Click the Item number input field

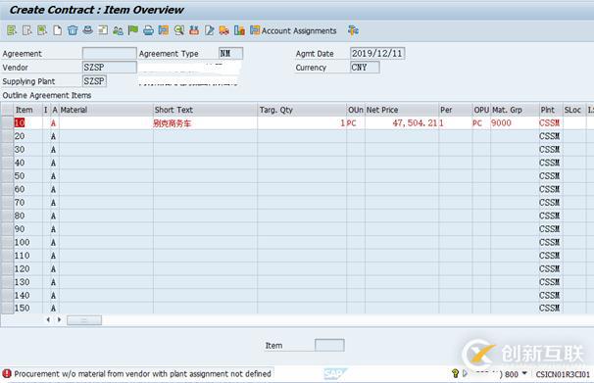(329, 345)
